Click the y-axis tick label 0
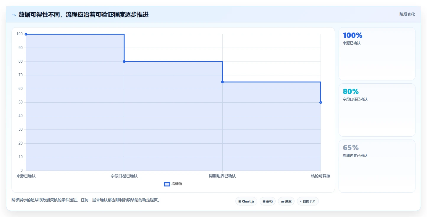 [x=21, y=171]
